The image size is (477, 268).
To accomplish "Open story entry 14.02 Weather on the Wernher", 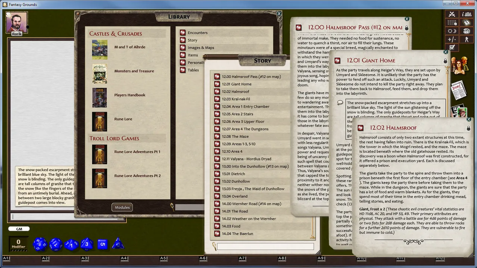I will [249, 219].
